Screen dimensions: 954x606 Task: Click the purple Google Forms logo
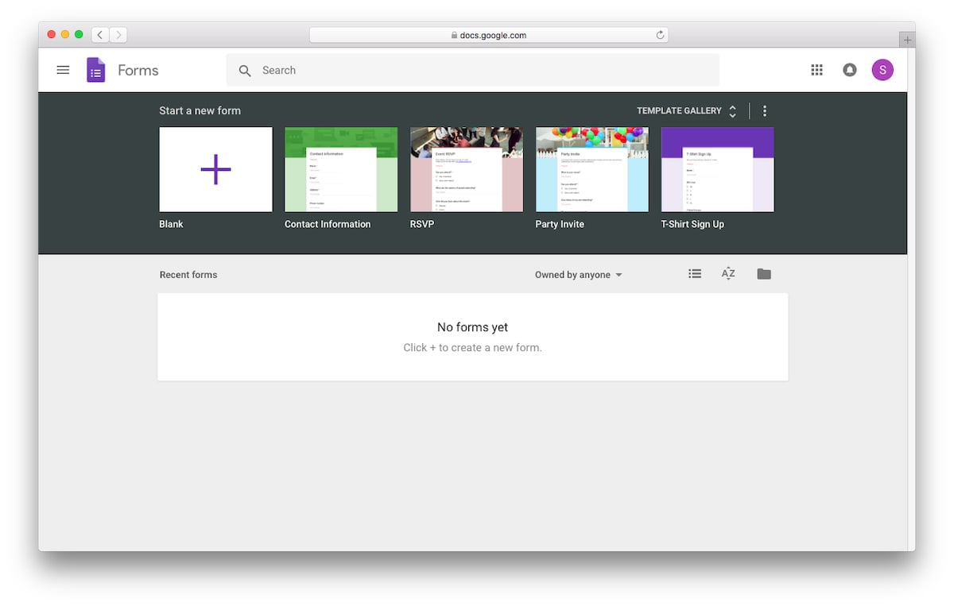click(96, 70)
